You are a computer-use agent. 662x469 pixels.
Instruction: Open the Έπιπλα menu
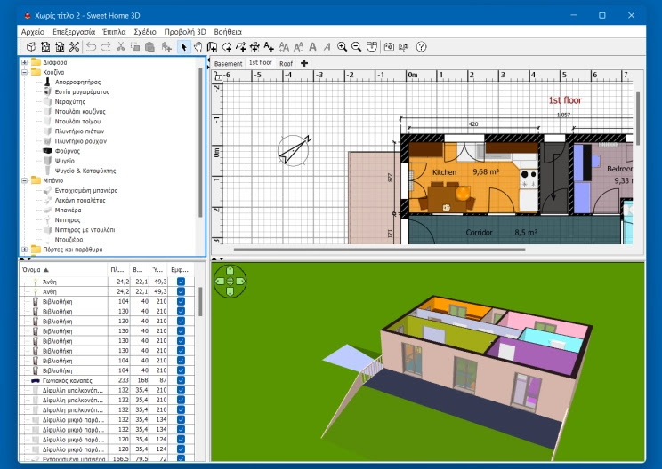[x=114, y=32]
